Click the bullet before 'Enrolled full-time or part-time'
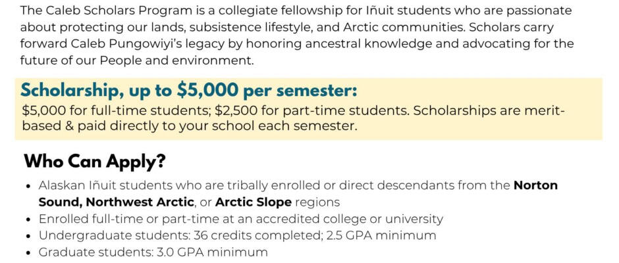This screenshot has height=263, width=619. [x=28, y=219]
